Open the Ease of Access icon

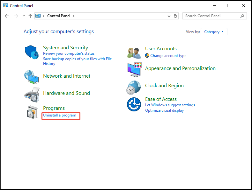point(134,104)
